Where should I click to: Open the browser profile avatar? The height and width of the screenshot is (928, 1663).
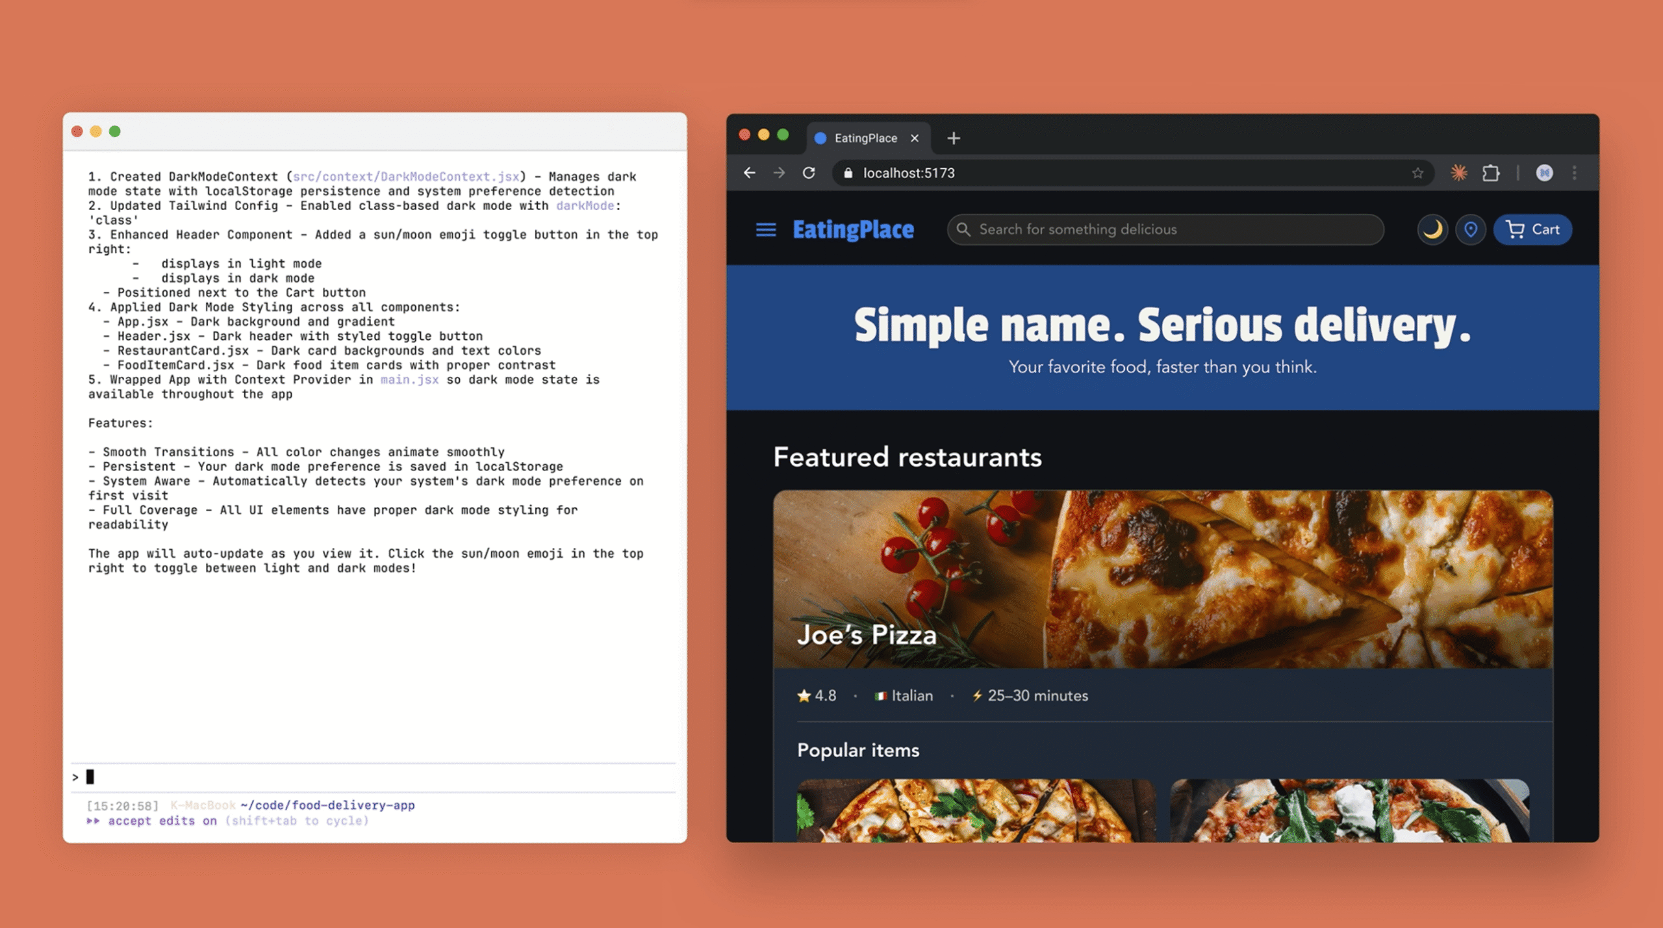pos(1544,173)
